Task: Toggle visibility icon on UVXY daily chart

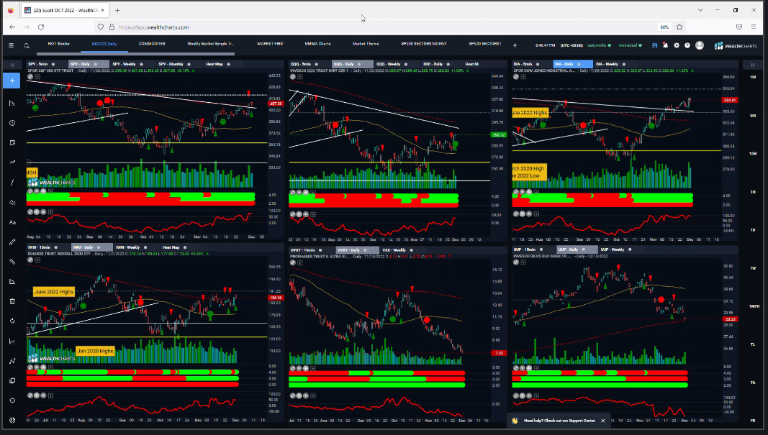Action: tap(293, 262)
